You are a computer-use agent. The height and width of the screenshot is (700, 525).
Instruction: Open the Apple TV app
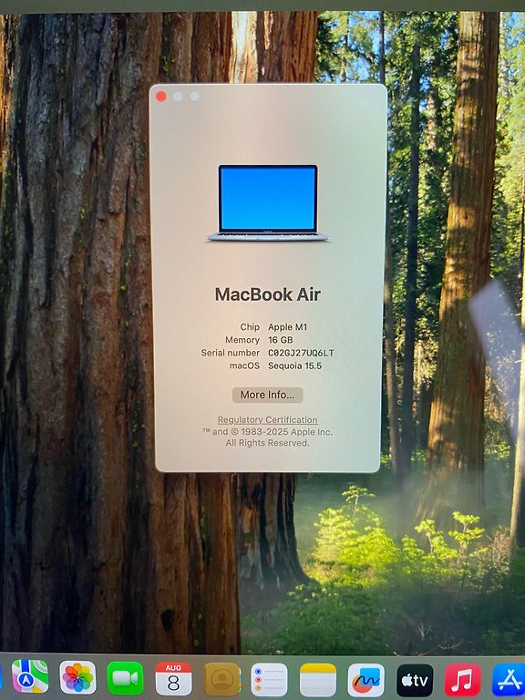(x=415, y=680)
